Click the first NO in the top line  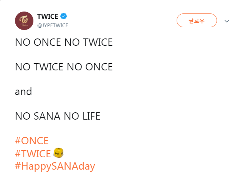22,42
